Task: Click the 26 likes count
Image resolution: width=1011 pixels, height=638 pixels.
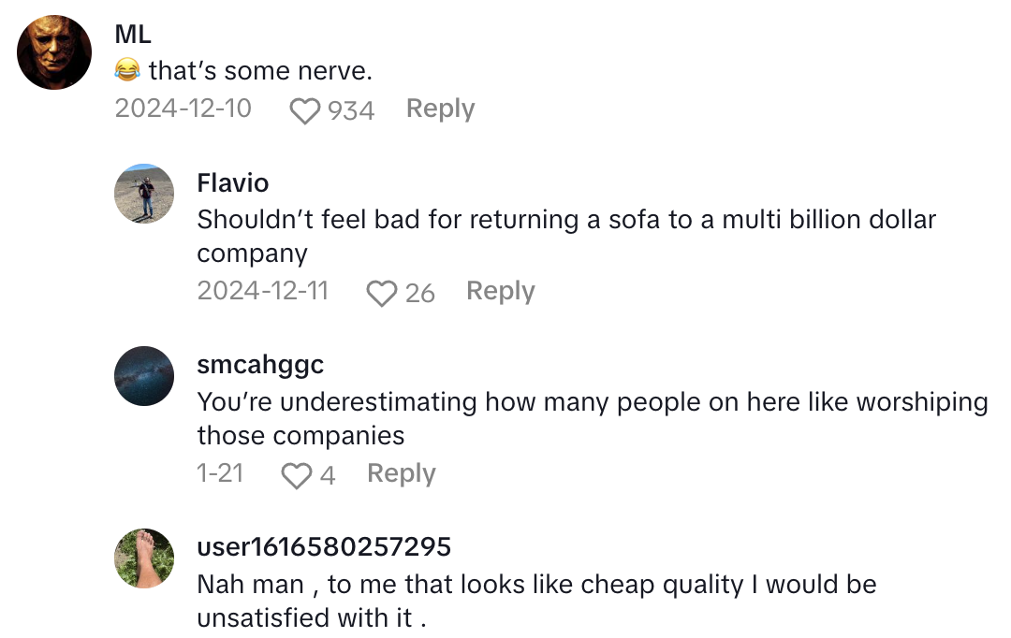Action: (419, 294)
